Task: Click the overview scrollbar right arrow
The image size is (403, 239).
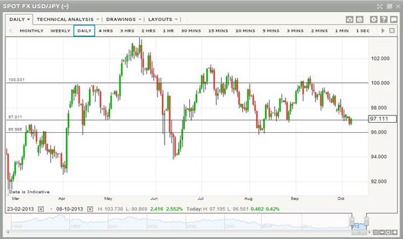Action: click(370, 232)
